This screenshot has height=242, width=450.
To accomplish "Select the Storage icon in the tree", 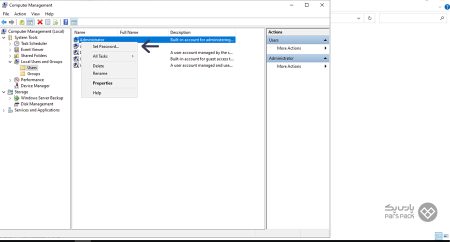I will click(x=10, y=92).
